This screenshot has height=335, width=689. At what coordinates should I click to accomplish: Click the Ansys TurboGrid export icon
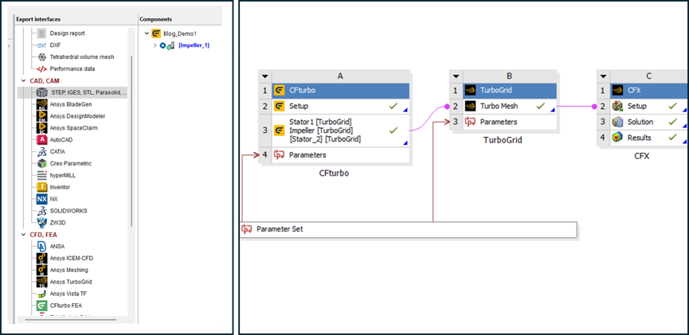pyautogui.click(x=41, y=282)
